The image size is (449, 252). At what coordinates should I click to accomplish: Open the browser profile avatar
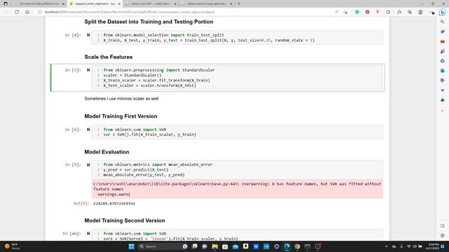[x=420, y=12]
